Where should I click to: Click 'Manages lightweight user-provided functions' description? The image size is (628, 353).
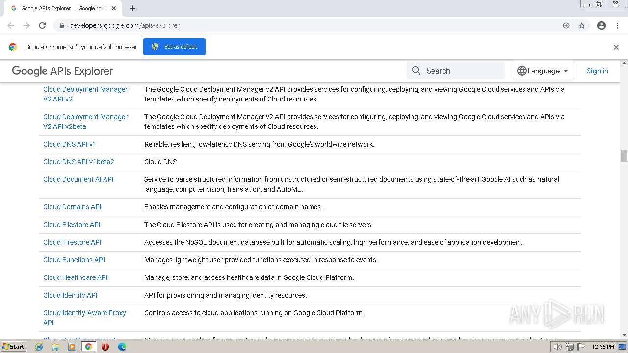pos(261,260)
